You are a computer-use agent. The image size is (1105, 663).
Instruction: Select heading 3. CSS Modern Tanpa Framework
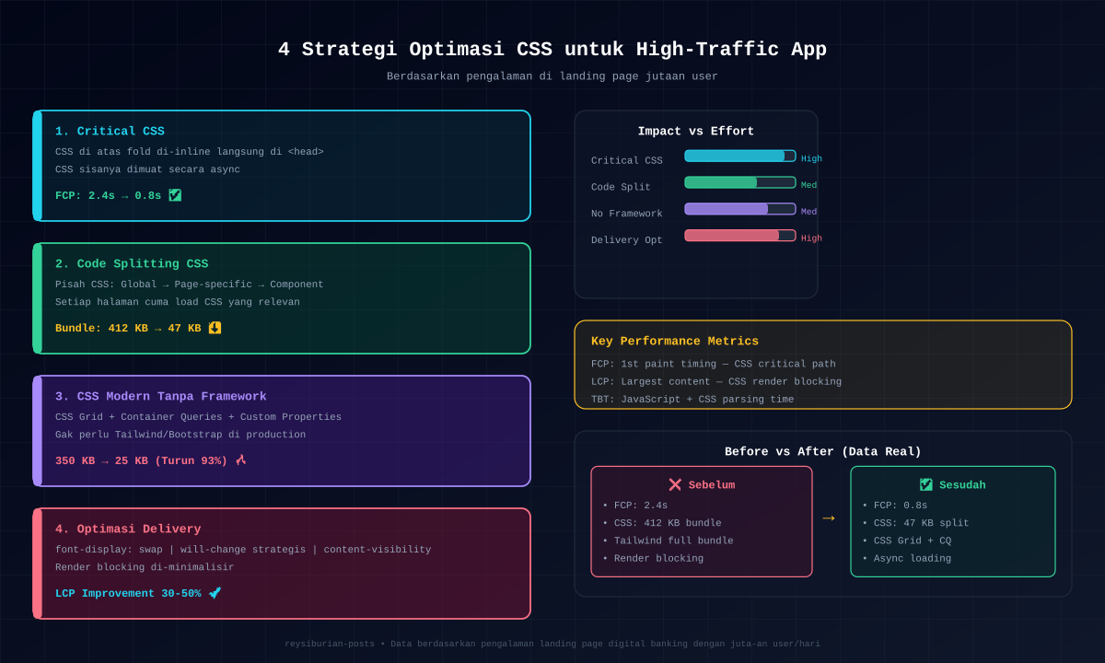[161, 397]
